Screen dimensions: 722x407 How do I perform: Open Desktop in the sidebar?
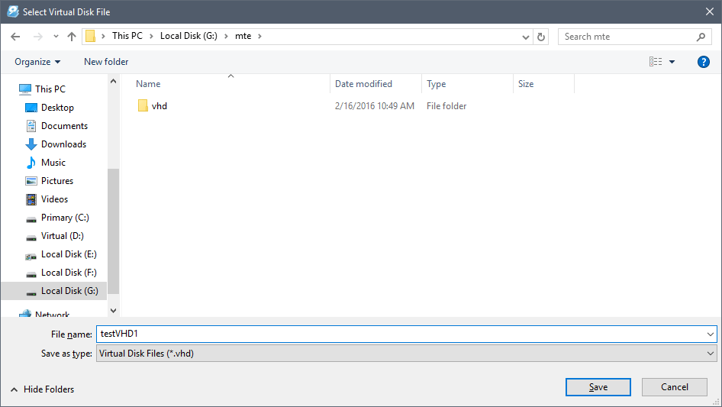click(57, 108)
